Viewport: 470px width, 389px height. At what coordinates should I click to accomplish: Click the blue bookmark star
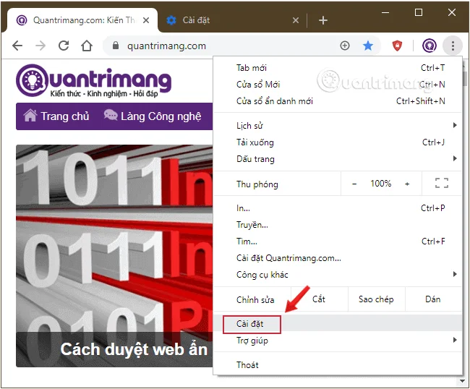point(368,46)
